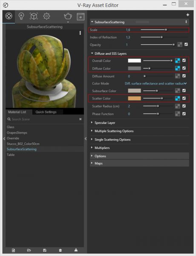Select the Table material
The width and height of the screenshot is (196, 256).
coord(11,155)
